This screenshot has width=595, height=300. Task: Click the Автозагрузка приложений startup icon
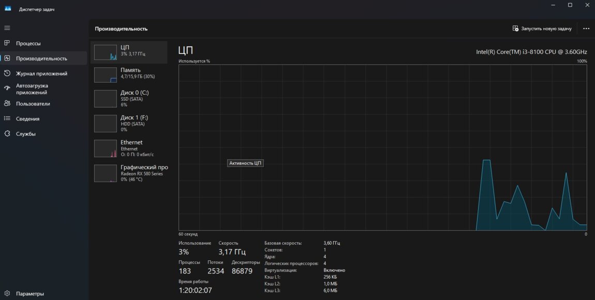[x=7, y=88]
